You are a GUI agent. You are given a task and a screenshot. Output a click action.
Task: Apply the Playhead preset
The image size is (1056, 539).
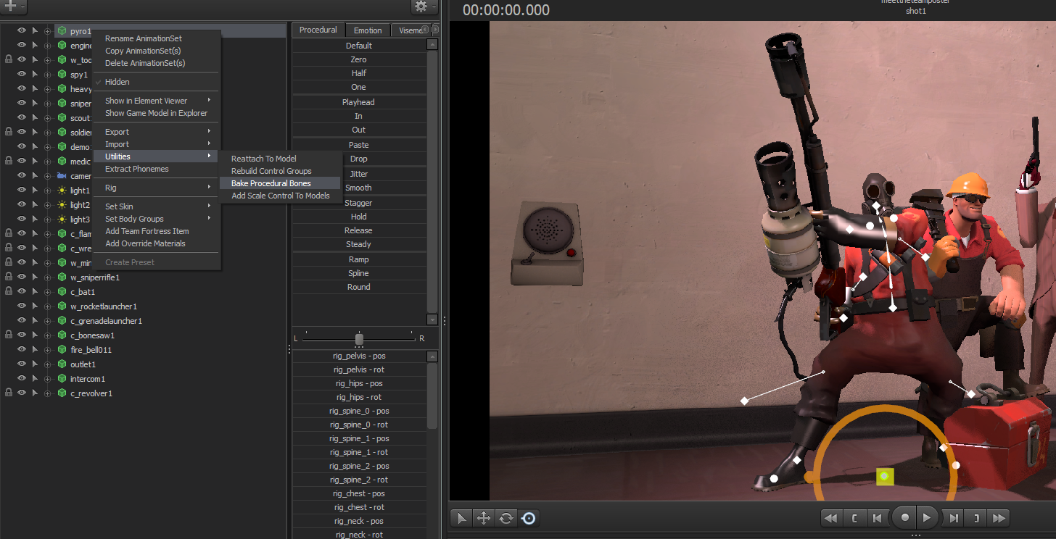click(x=359, y=102)
